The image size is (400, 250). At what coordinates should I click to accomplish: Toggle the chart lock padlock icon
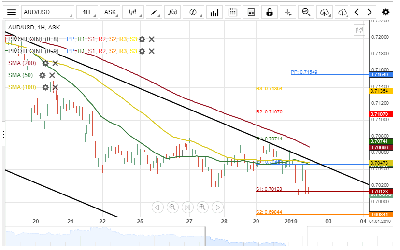(269, 12)
